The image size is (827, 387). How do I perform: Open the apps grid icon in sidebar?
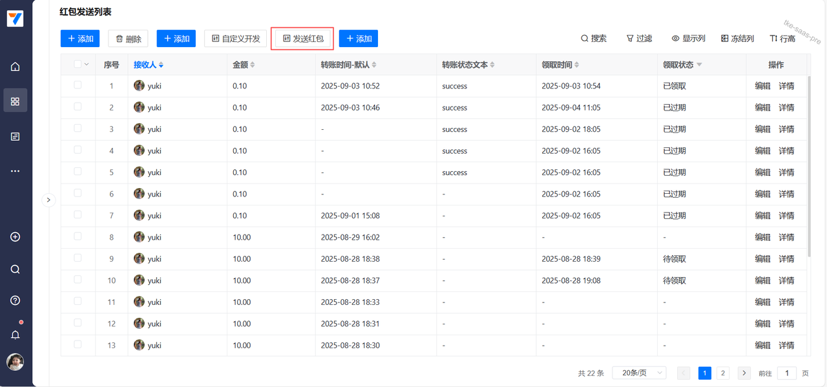pyautogui.click(x=16, y=101)
